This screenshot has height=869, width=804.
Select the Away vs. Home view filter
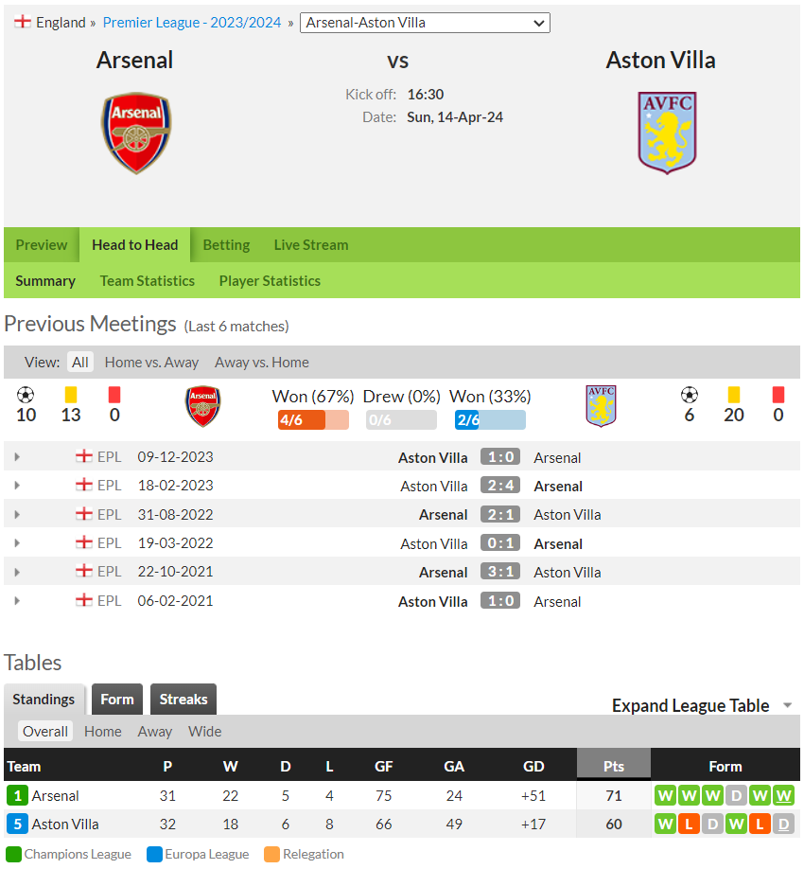coord(261,363)
